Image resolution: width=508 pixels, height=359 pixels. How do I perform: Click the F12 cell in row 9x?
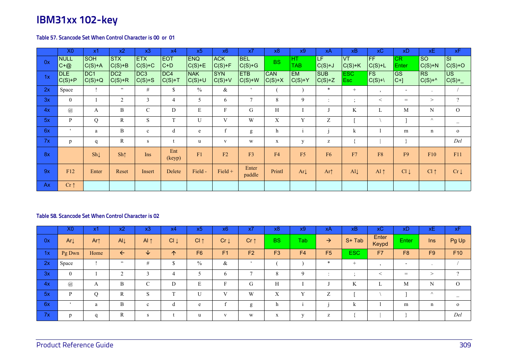point(70,172)
